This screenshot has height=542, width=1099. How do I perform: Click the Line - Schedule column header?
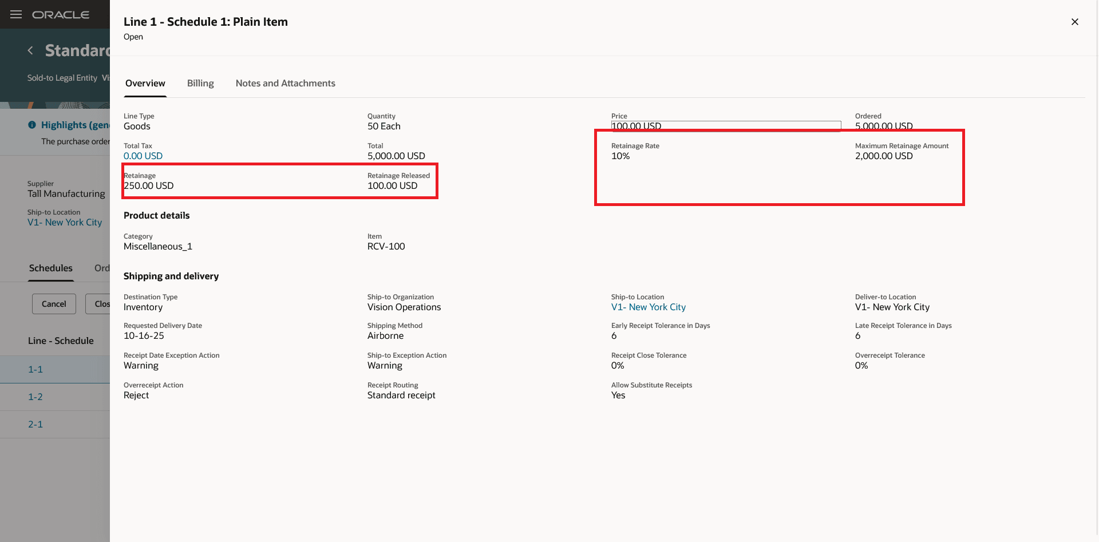[60, 341]
